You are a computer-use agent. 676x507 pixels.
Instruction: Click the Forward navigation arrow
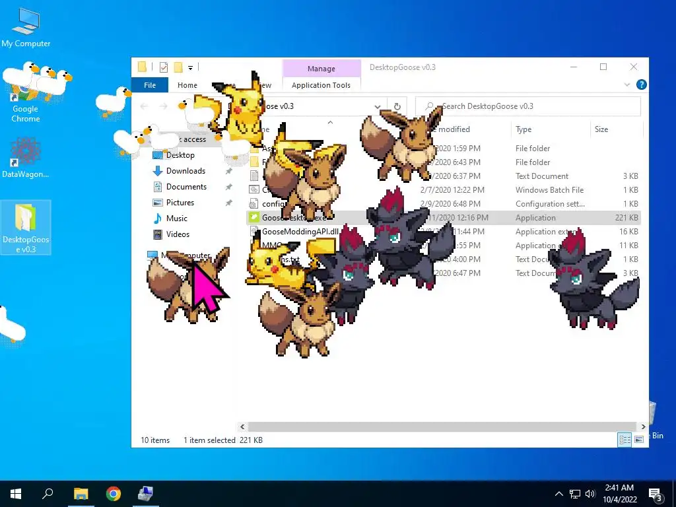click(x=163, y=106)
